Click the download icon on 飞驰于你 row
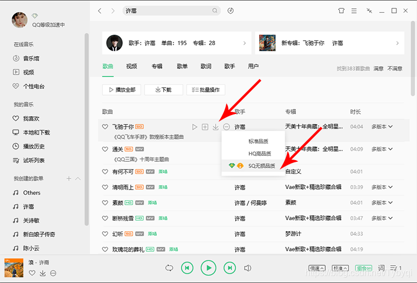The height and width of the screenshot is (283, 417). click(216, 127)
